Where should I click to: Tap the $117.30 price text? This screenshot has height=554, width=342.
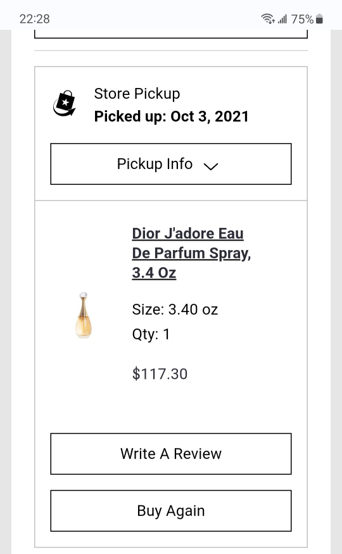160,374
